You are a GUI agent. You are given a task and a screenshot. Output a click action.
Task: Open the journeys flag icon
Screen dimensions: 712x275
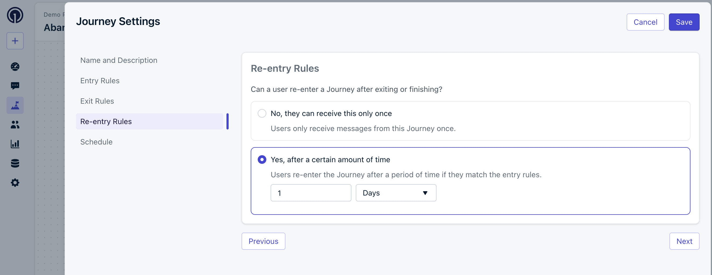(15, 105)
